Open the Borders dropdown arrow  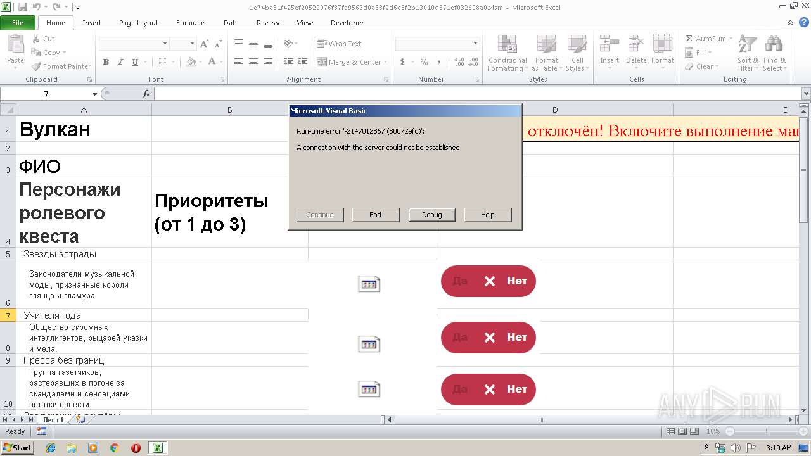pos(174,62)
